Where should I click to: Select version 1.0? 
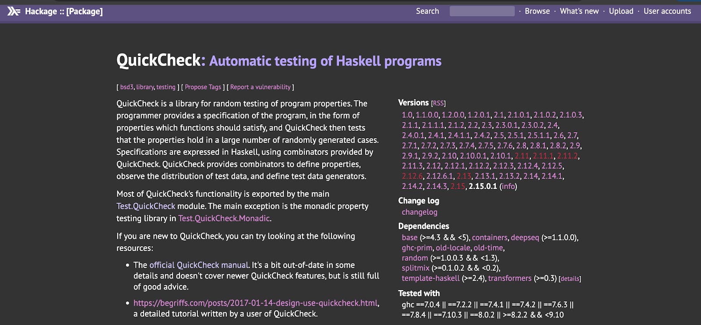point(407,115)
